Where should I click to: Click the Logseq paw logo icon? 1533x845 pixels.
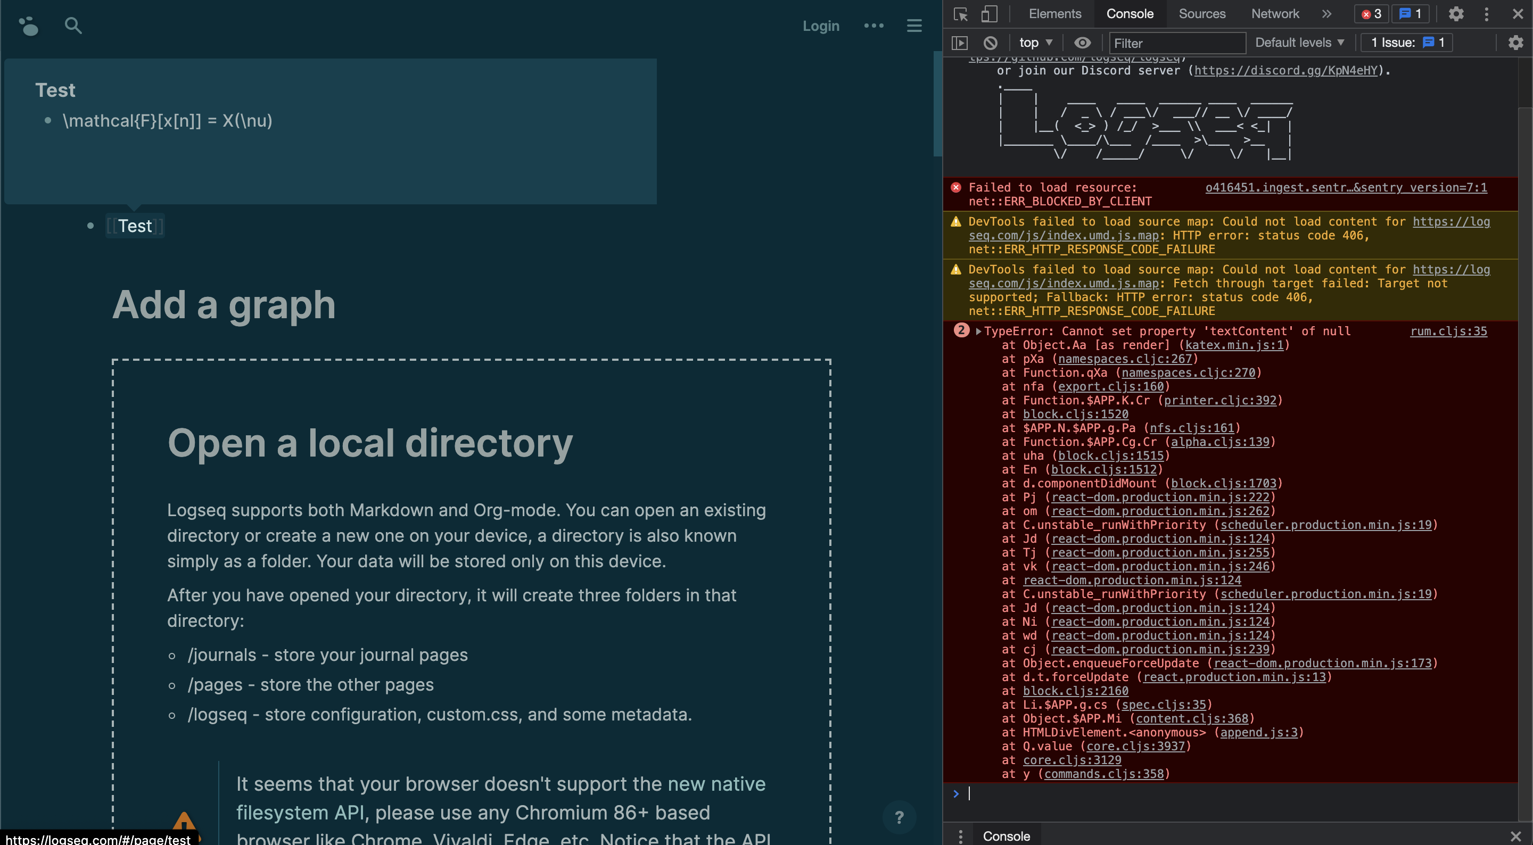tap(29, 26)
